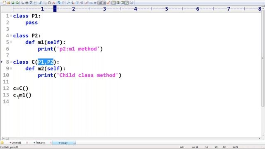Cut selection with the scissors icon

(x=41, y=3)
